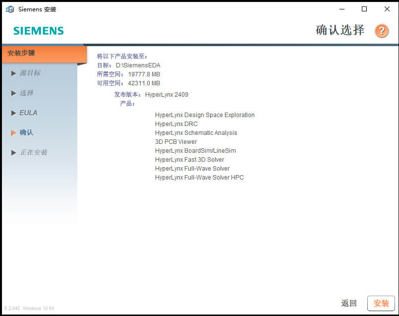Click the required space value 19777.8 MB
This screenshot has height=316, width=399.
[144, 74]
